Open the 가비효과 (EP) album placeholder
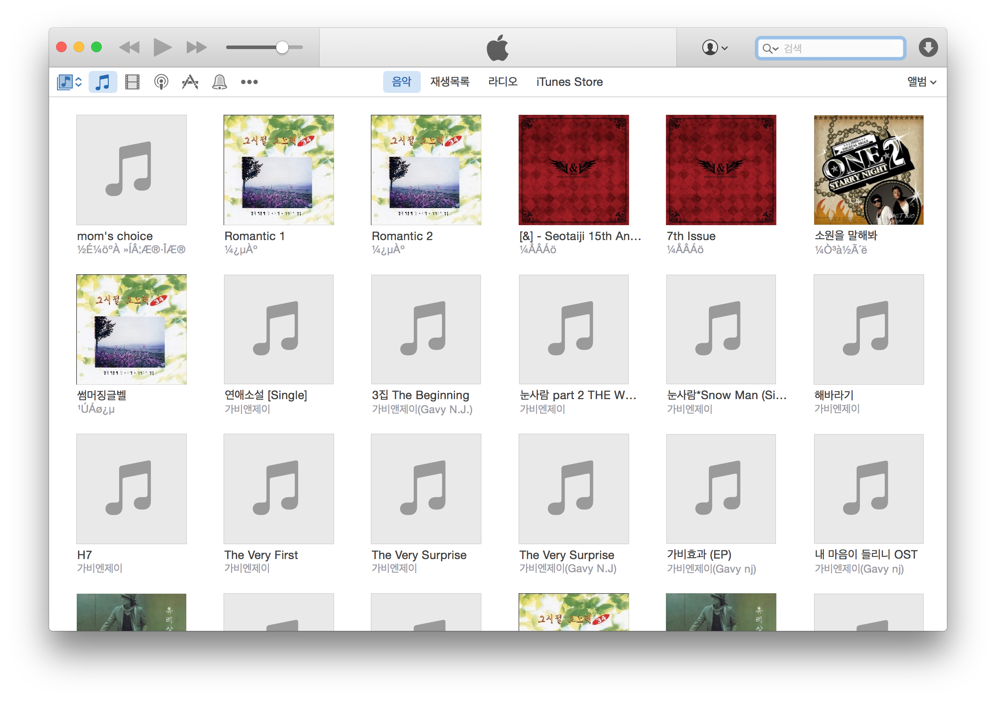Viewport: 996px width, 701px height. click(x=721, y=489)
